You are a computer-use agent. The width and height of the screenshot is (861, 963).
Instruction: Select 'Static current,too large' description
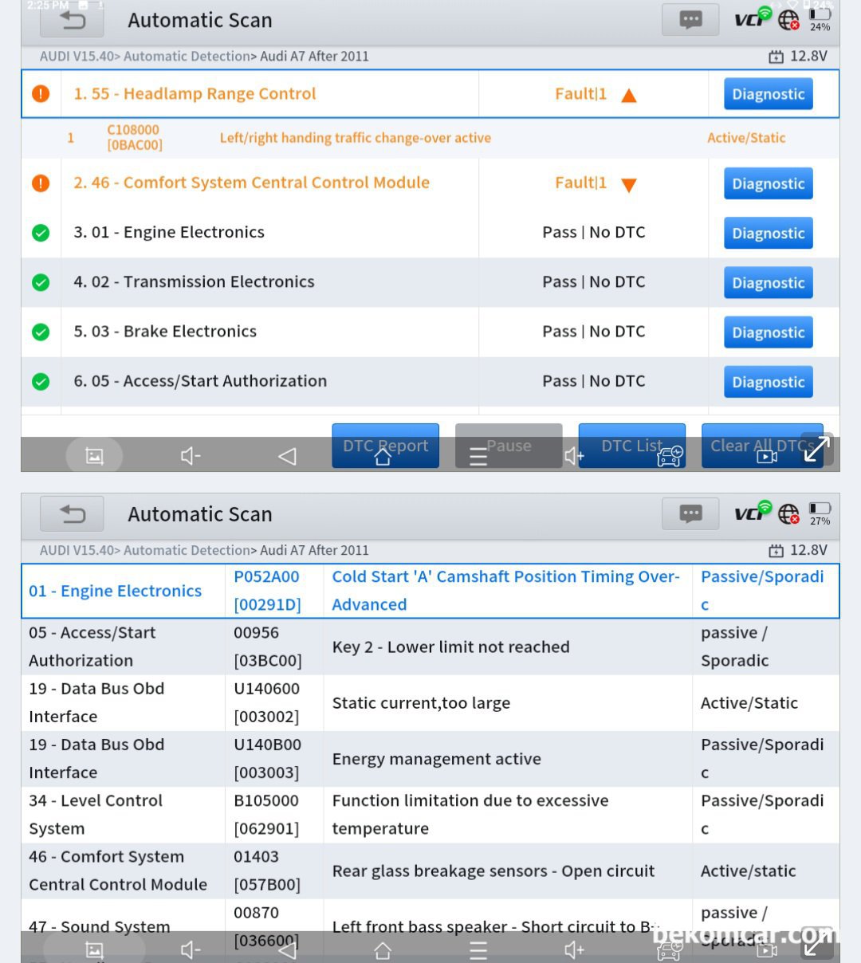[421, 703]
